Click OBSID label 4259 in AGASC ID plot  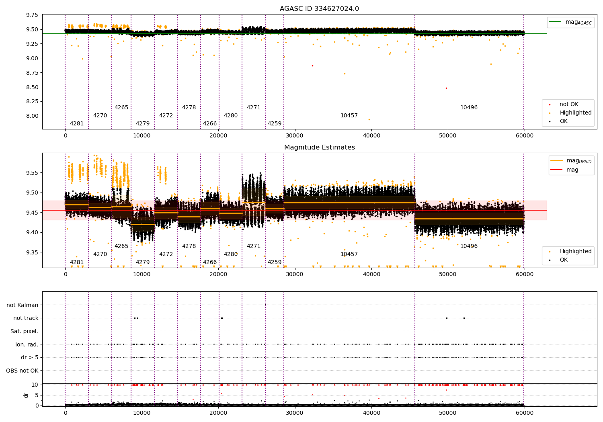(x=275, y=124)
